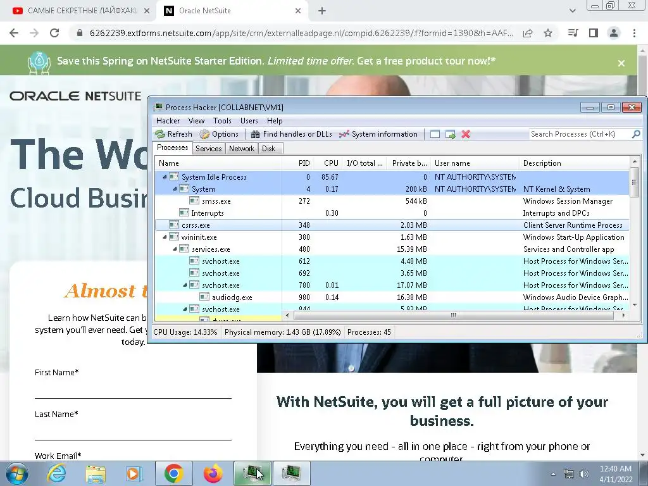Open the Tools menu

222,121
